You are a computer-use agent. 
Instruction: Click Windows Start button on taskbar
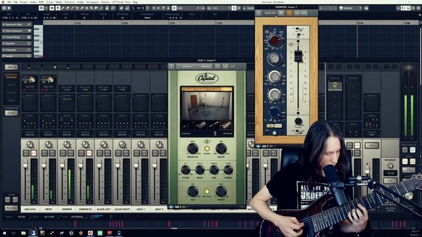(4, 233)
